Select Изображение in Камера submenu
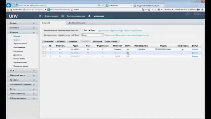 [19, 48]
